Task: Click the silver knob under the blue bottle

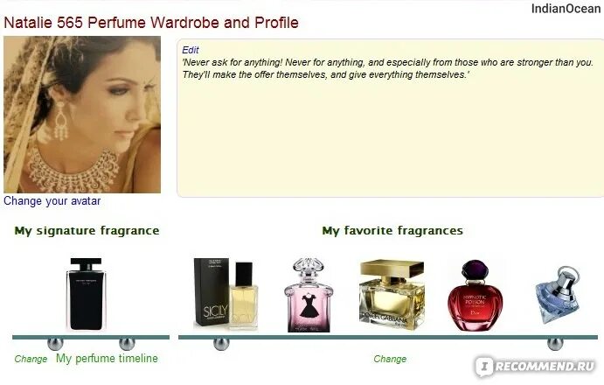Action: (x=555, y=344)
